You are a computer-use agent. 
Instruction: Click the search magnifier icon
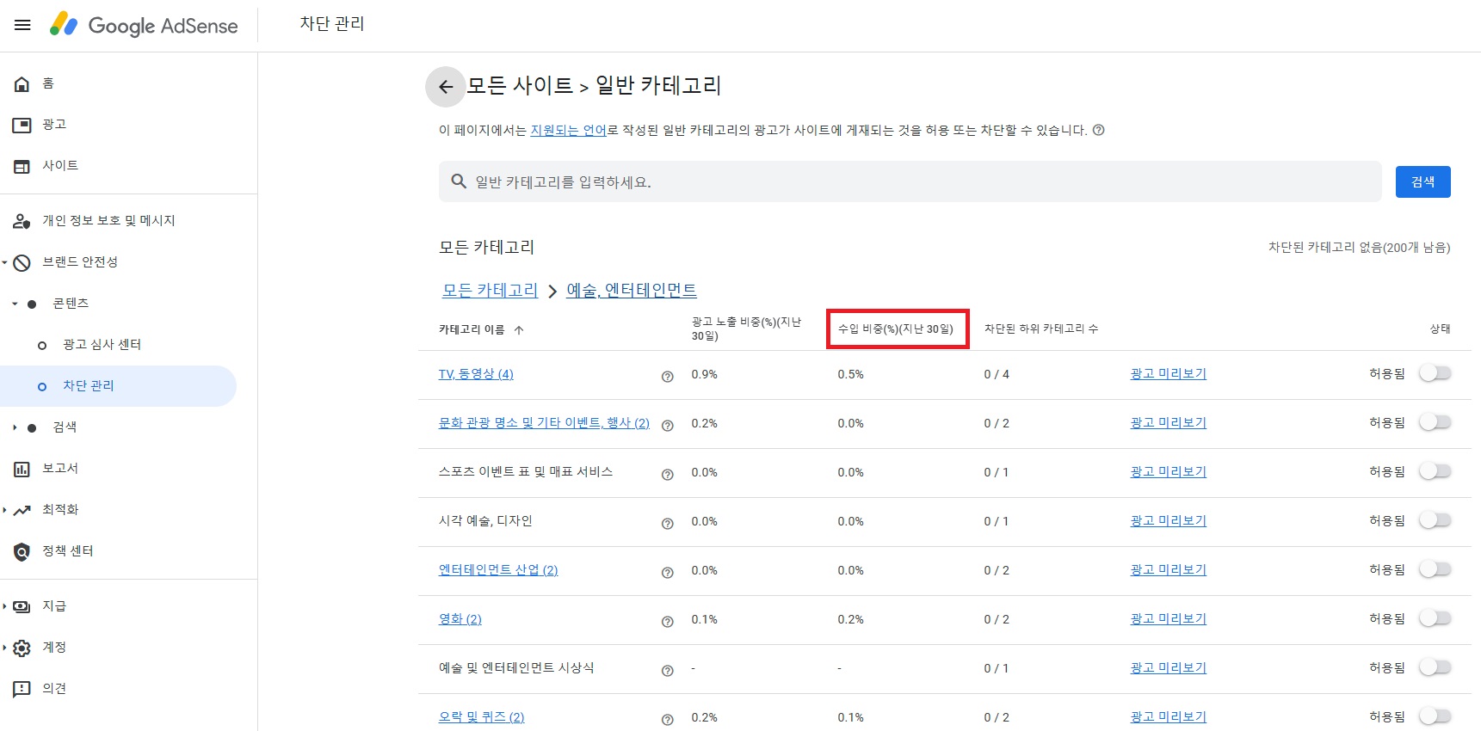pos(459,181)
